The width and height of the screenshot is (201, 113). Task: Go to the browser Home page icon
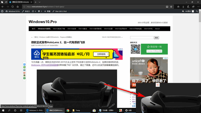pyautogui.click(x=18, y=7)
